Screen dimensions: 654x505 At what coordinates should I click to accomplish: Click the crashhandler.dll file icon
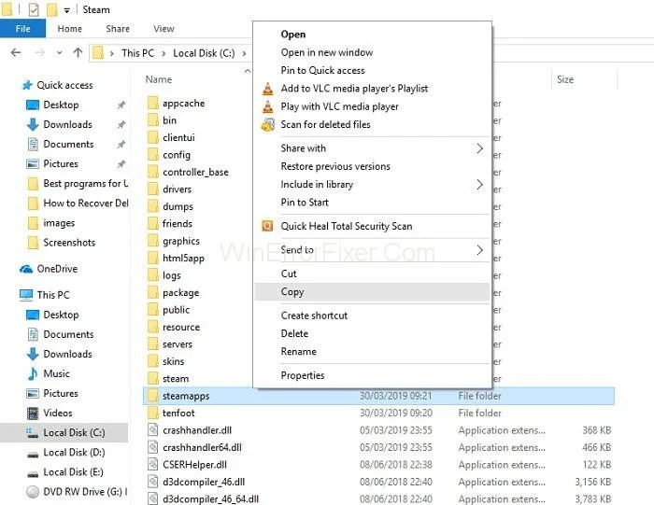click(153, 430)
